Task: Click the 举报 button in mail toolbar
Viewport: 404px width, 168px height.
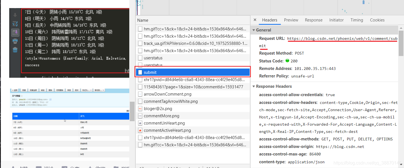Action: tap(69, 90)
